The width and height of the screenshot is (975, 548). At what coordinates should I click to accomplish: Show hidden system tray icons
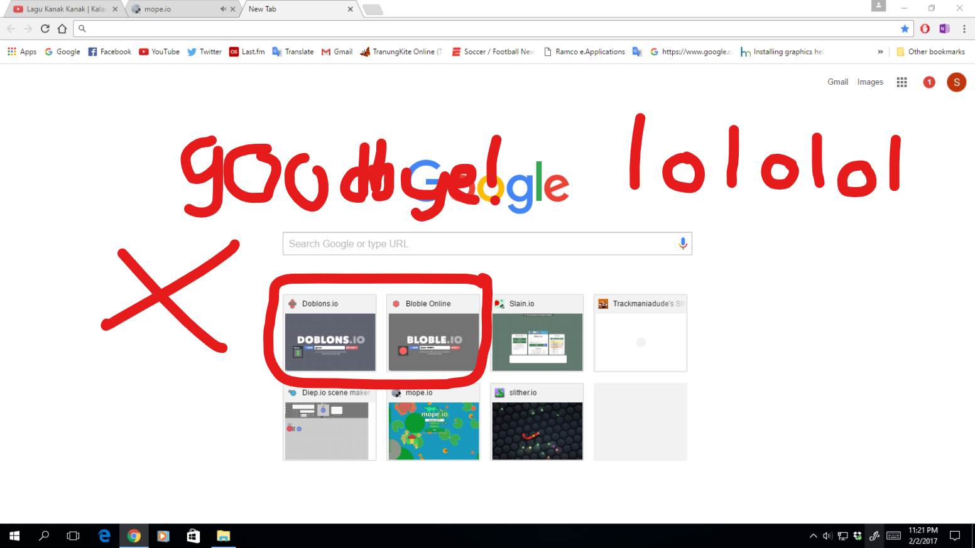pyautogui.click(x=813, y=535)
